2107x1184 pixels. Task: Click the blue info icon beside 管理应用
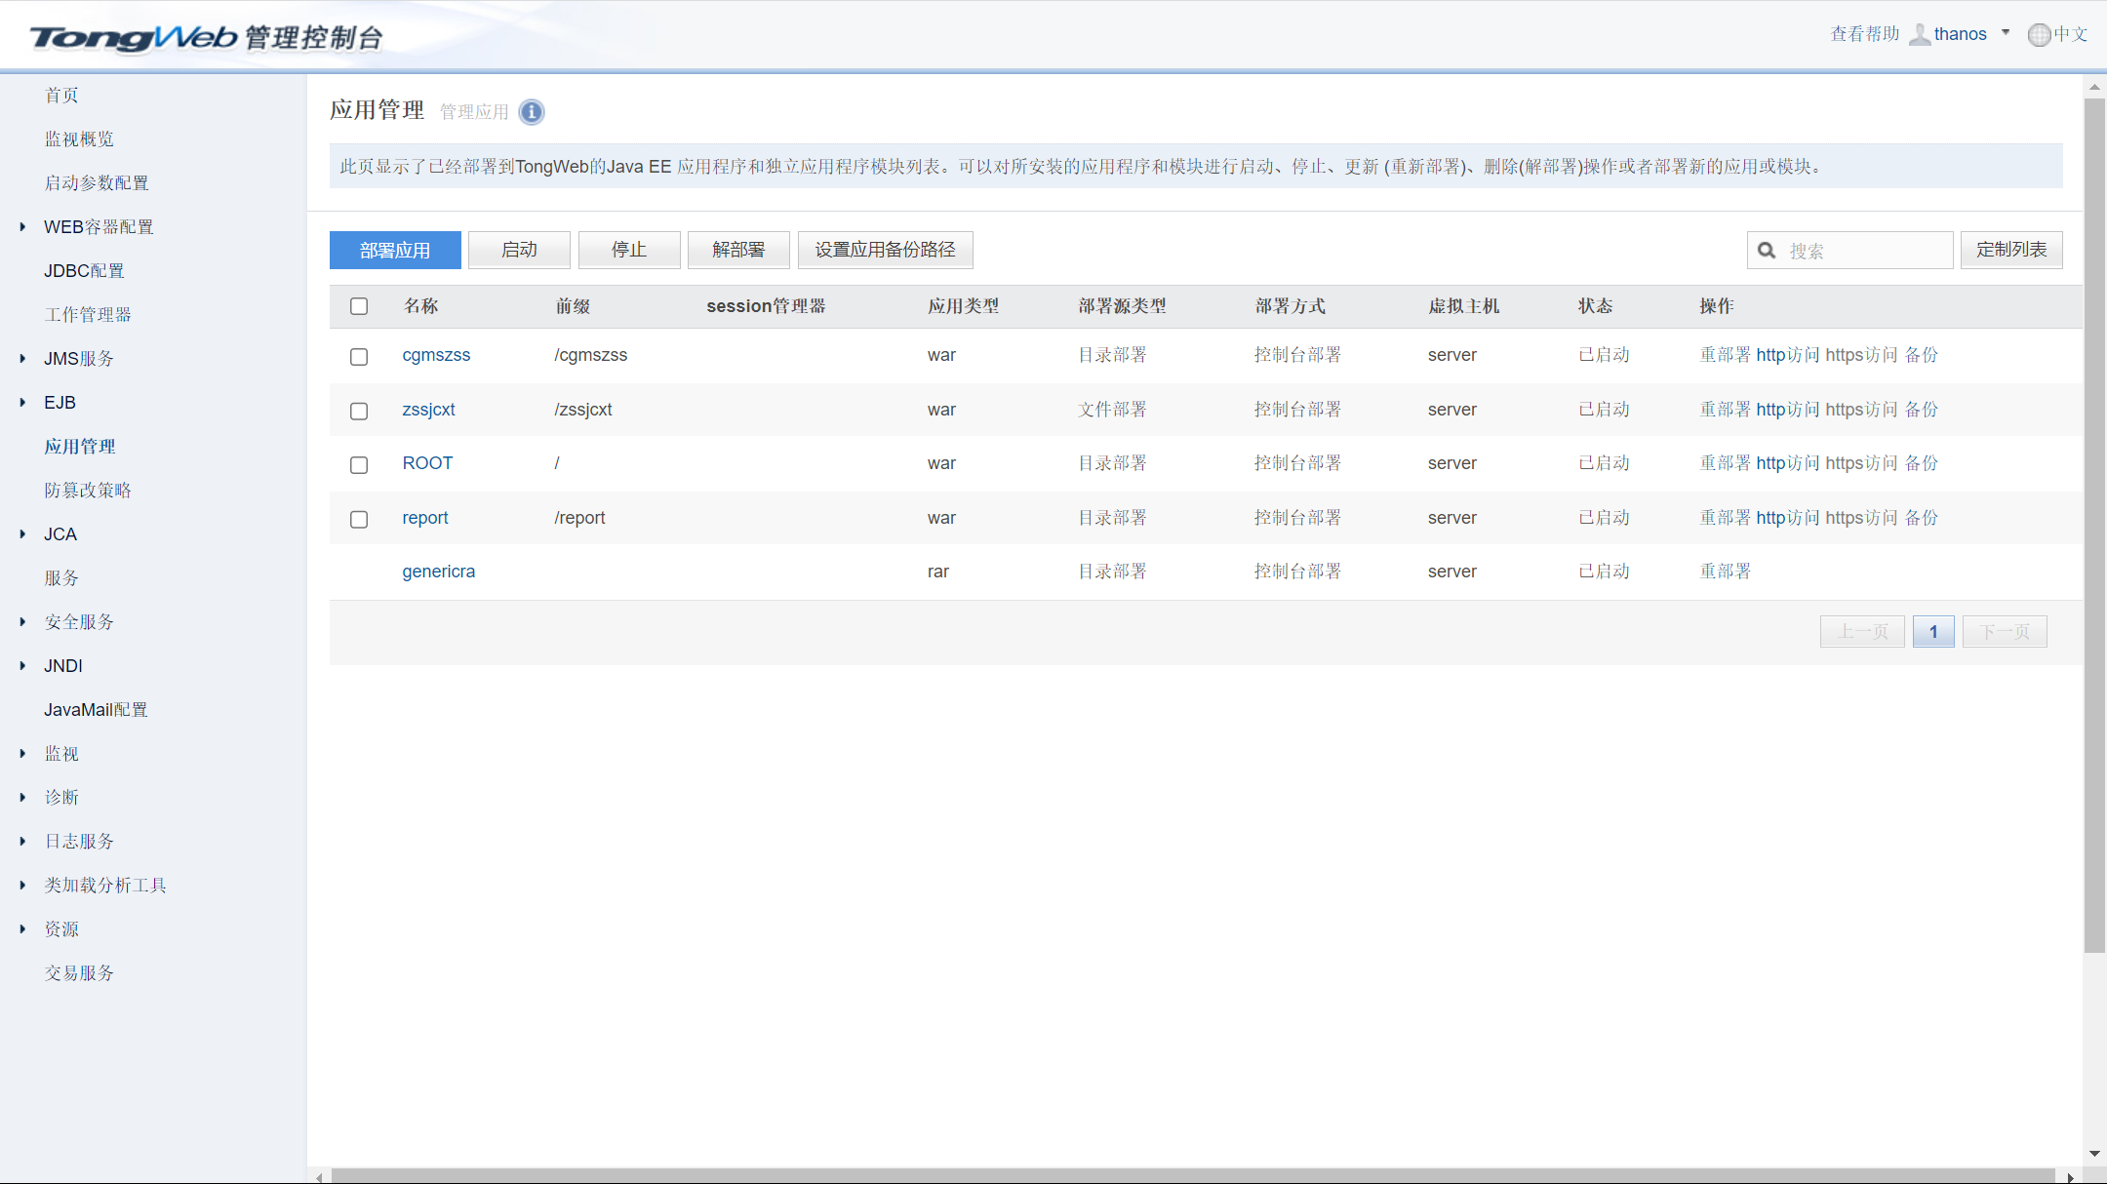pyautogui.click(x=532, y=112)
